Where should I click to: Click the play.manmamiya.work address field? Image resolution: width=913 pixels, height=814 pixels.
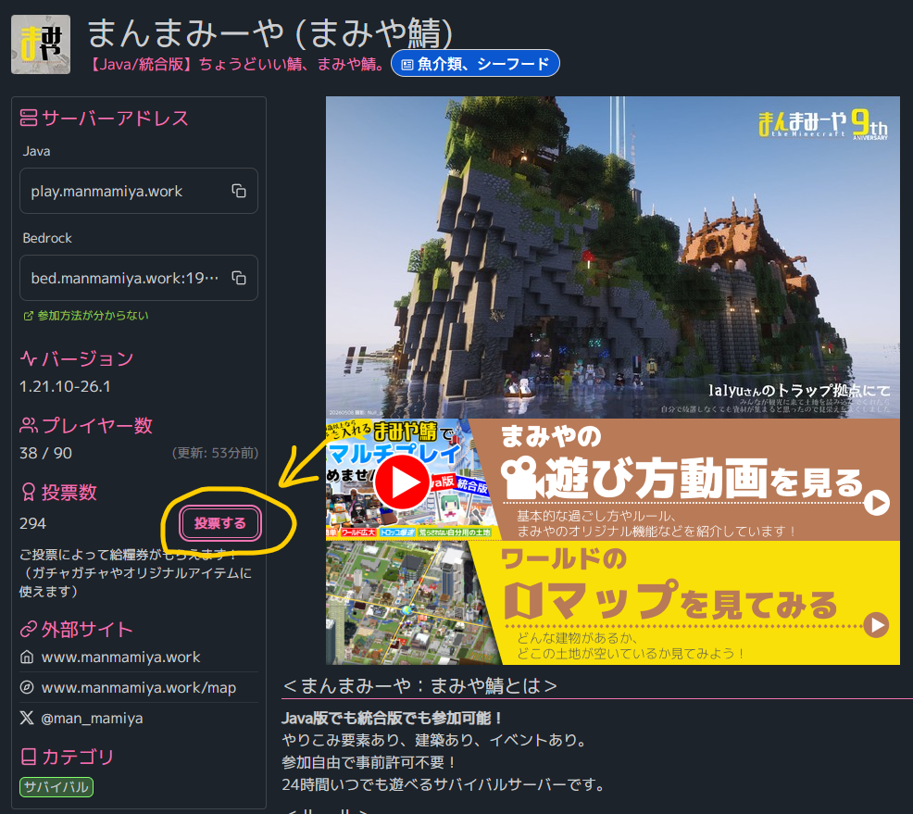coord(139,191)
